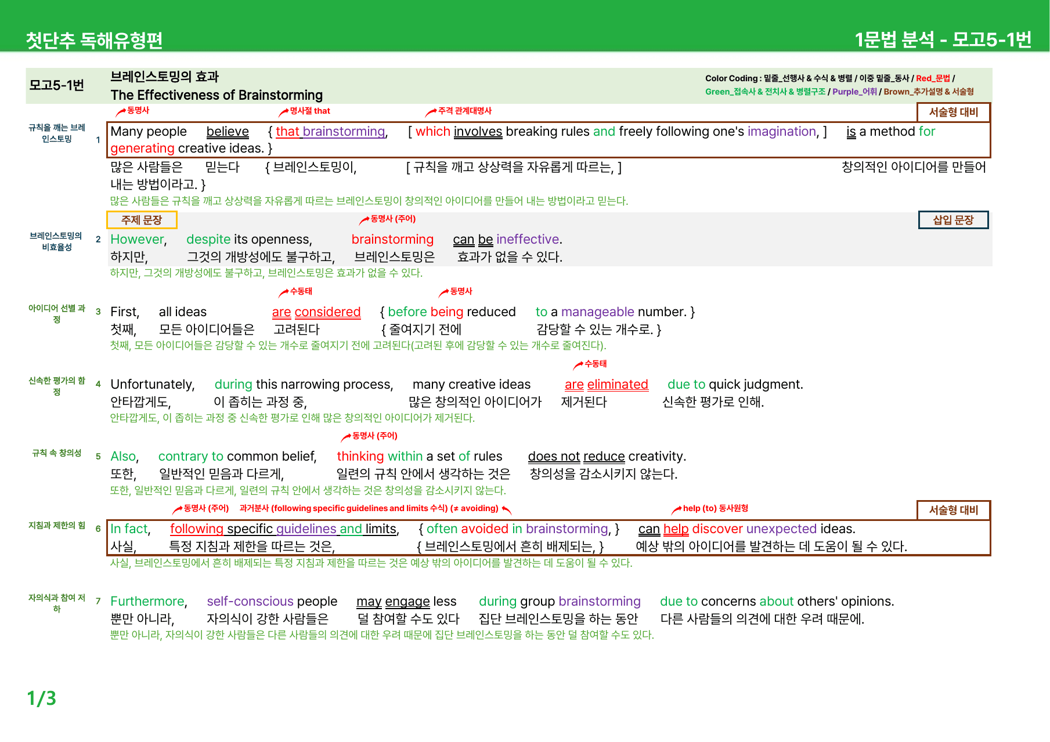Click the 'help (to) 동사원형' annotation
The width and height of the screenshot is (1050, 742).
point(716,508)
